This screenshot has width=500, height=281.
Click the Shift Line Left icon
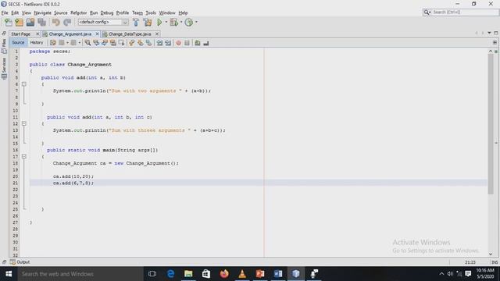(x=159, y=43)
